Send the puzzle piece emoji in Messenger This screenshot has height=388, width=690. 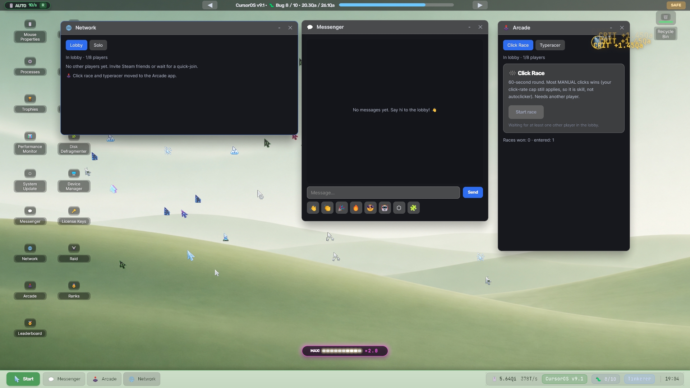pos(414,208)
